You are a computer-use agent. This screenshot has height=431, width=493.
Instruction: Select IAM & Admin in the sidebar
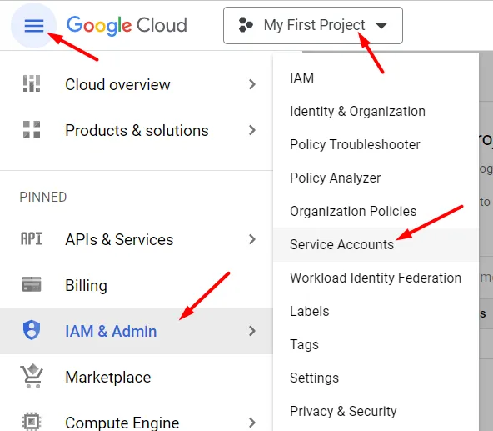coord(136,331)
